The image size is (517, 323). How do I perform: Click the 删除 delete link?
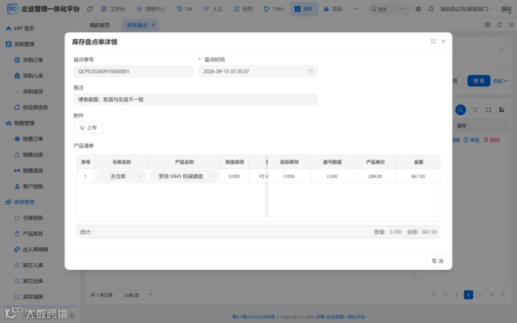pos(492,140)
